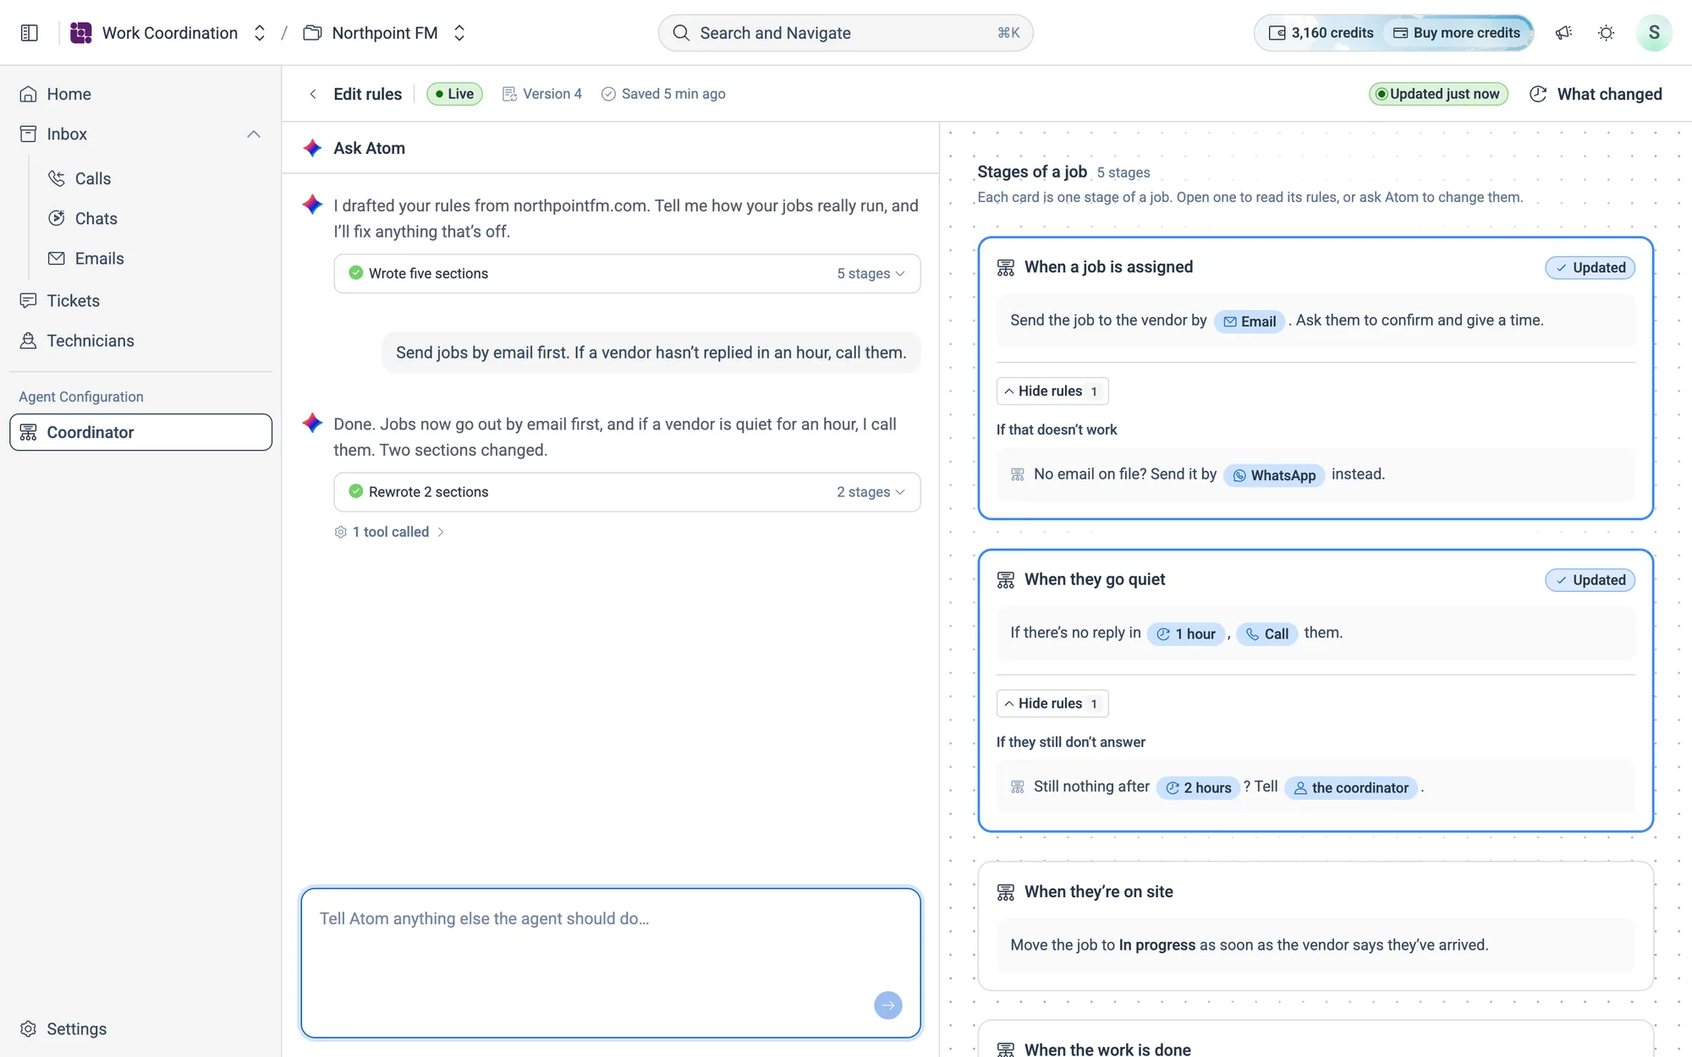Click the Northpoint FM folder icon
This screenshot has height=1057, width=1692.
point(312,33)
